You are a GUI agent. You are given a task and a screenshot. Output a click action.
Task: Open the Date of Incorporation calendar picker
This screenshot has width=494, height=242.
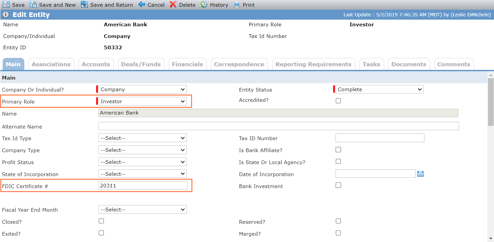(x=420, y=174)
